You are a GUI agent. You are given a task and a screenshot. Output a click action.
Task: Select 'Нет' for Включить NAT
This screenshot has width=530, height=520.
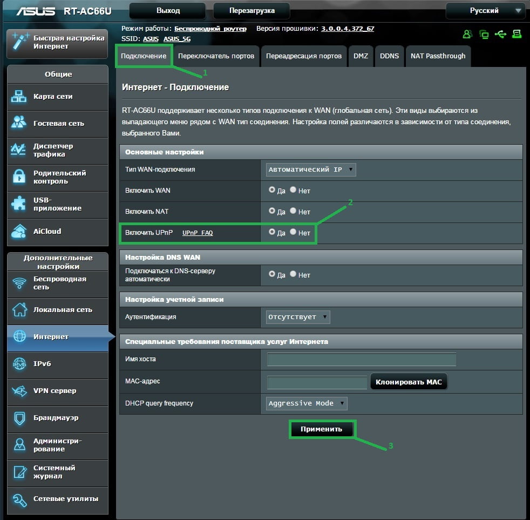click(293, 211)
